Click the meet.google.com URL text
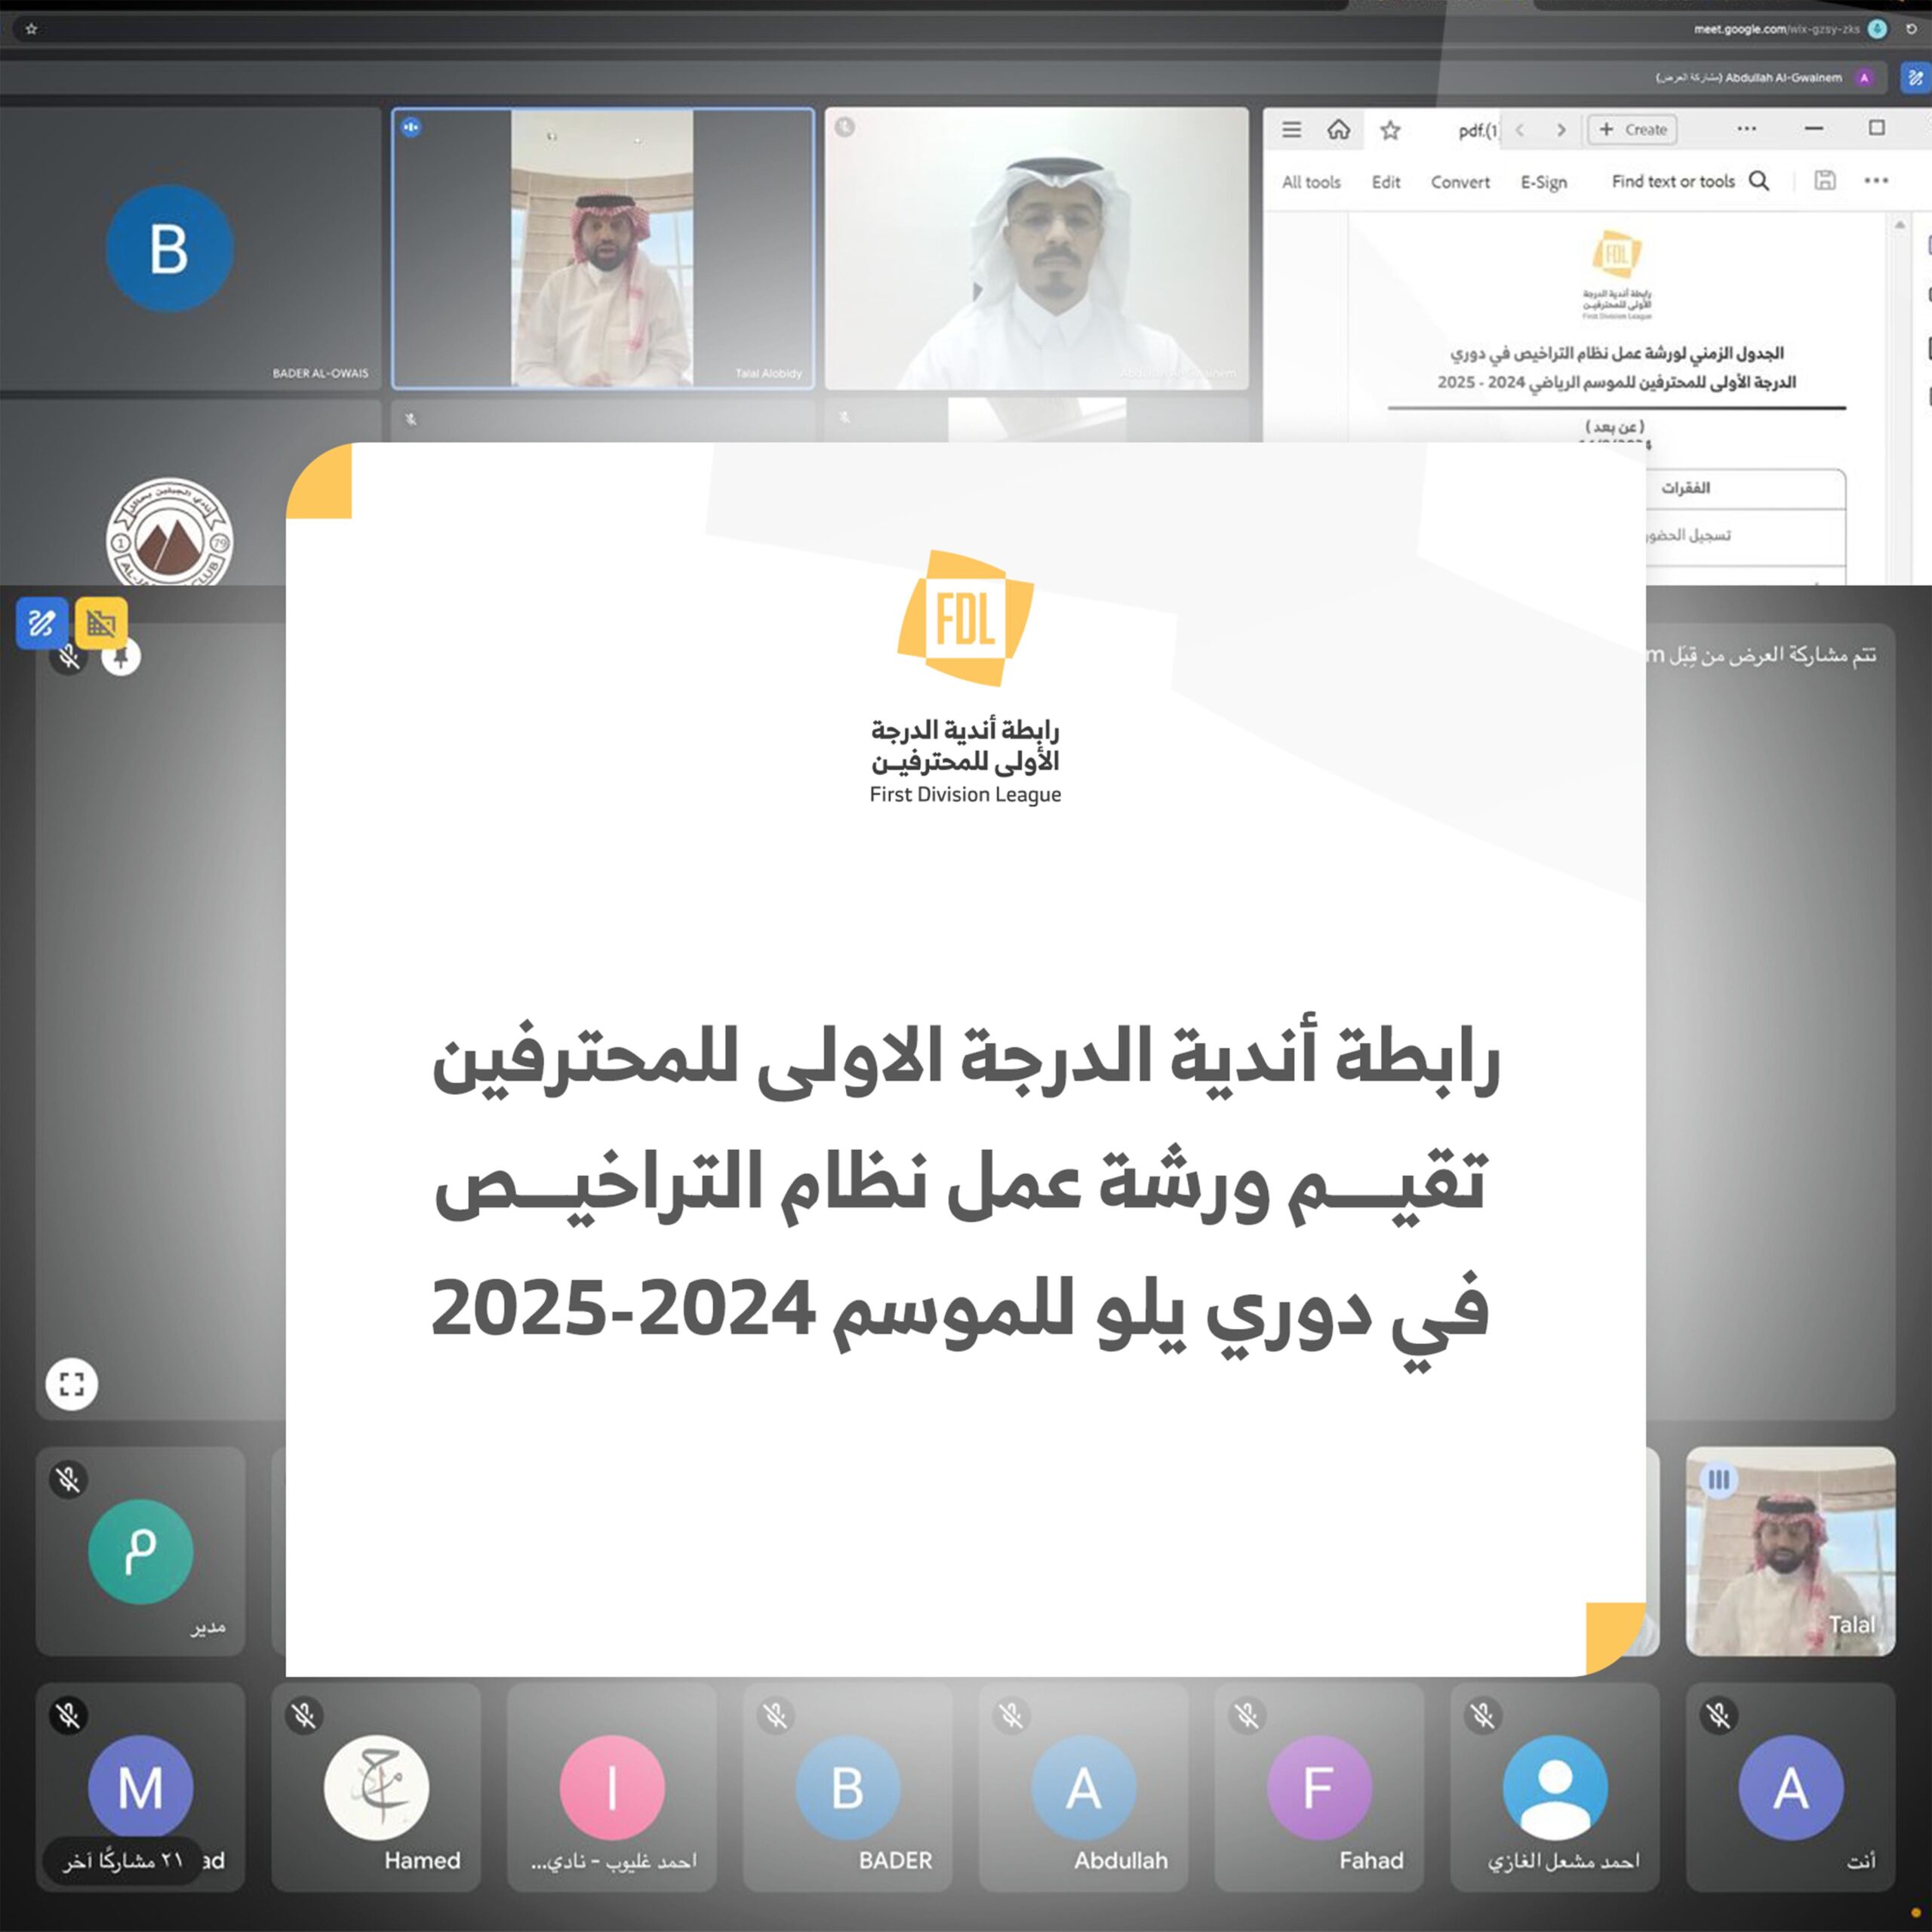The height and width of the screenshot is (1932, 1932). [1777, 29]
